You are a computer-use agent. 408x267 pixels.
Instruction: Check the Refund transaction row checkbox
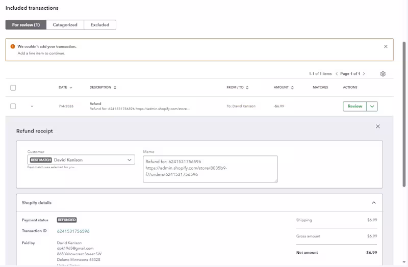pos(13,106)
